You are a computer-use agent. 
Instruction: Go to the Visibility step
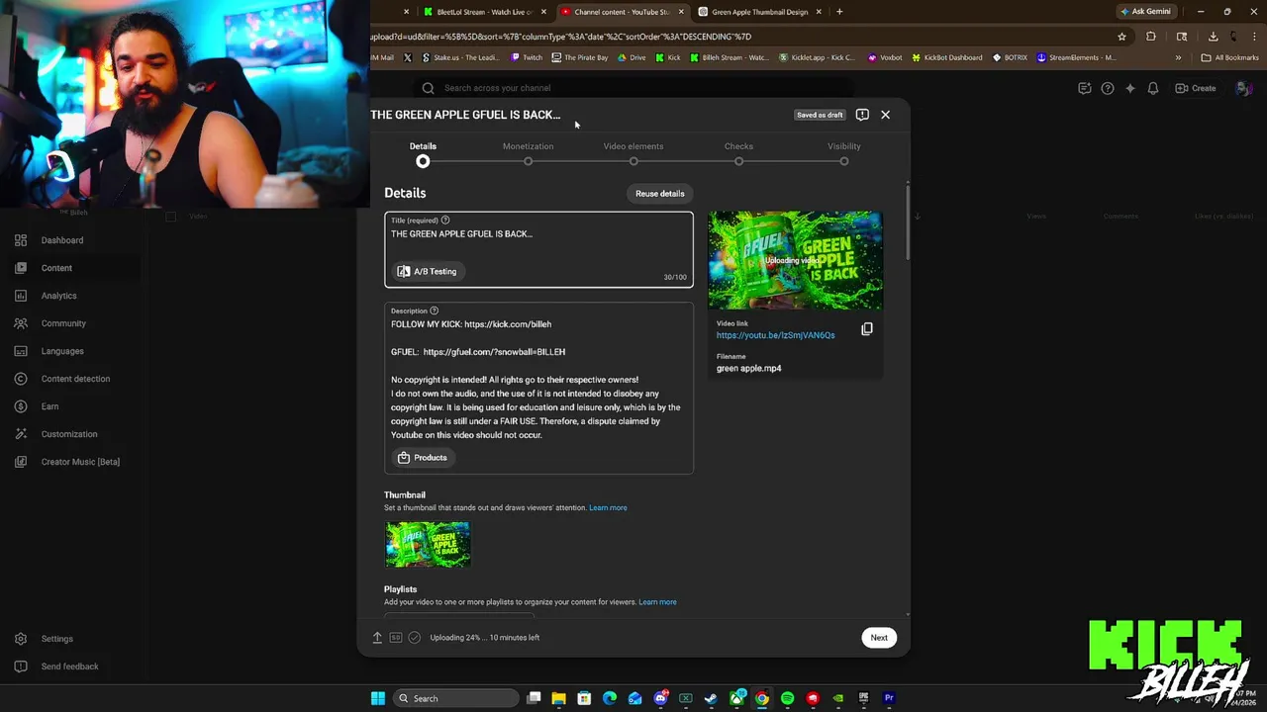pos(844,152)
